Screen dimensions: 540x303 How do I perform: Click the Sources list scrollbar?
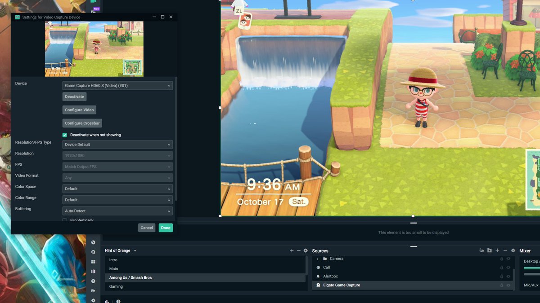coord(515,279)
